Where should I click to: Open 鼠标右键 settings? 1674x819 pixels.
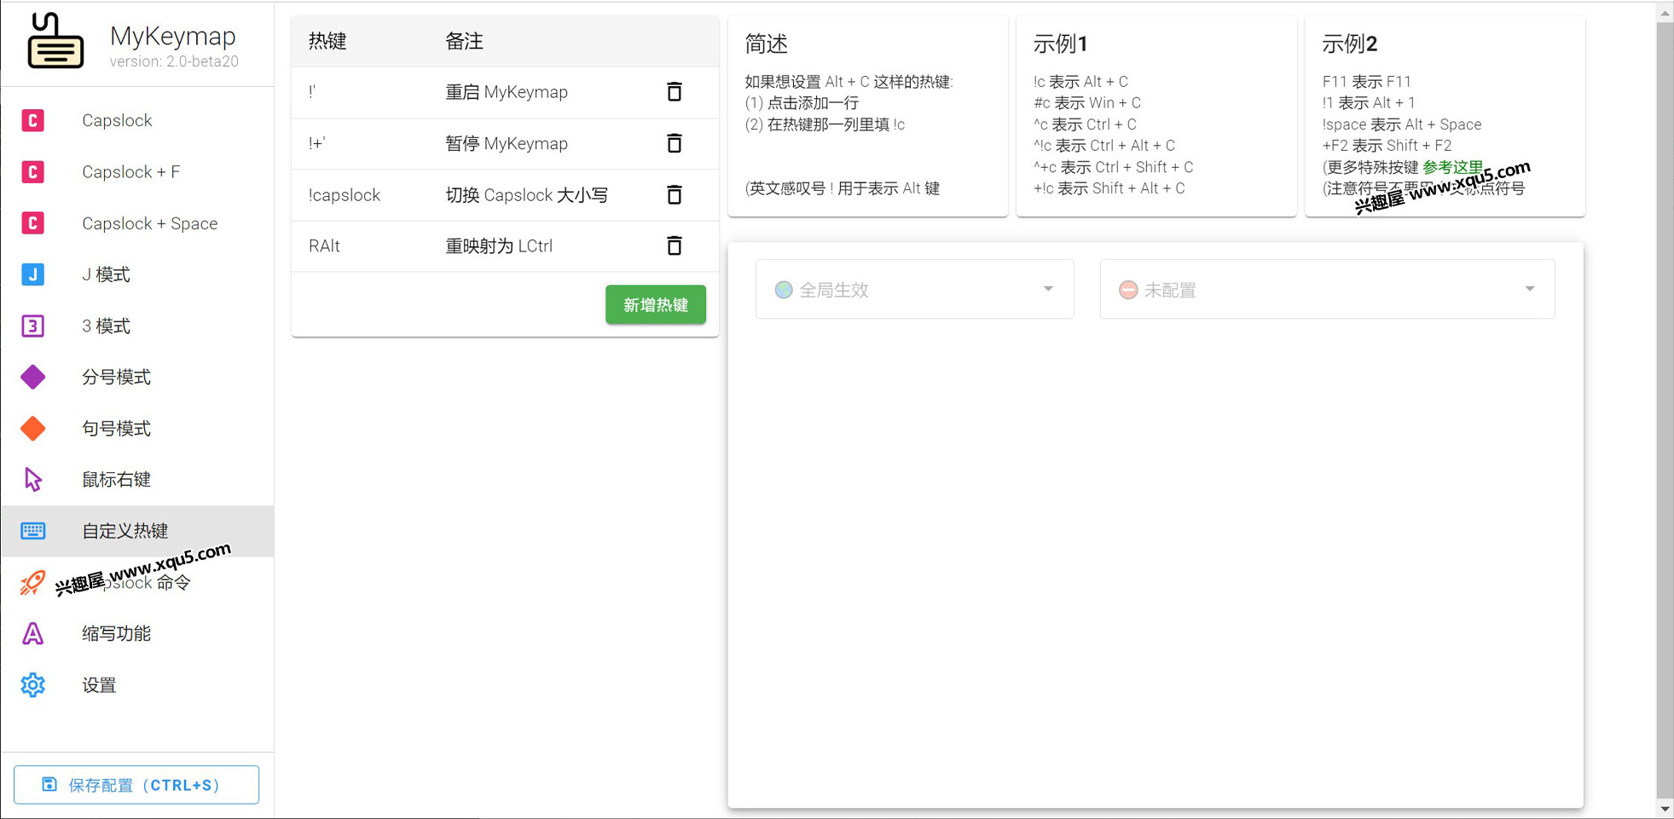pos(137,480)
